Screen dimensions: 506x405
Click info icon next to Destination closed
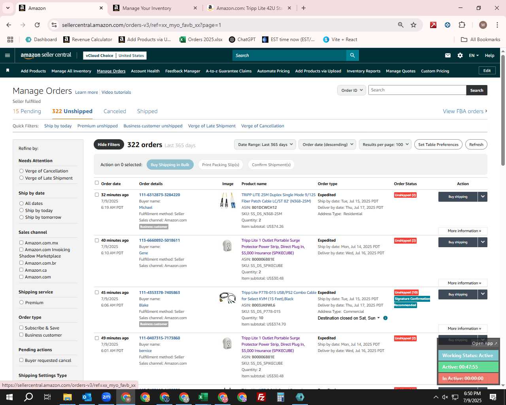pos(385,318)
